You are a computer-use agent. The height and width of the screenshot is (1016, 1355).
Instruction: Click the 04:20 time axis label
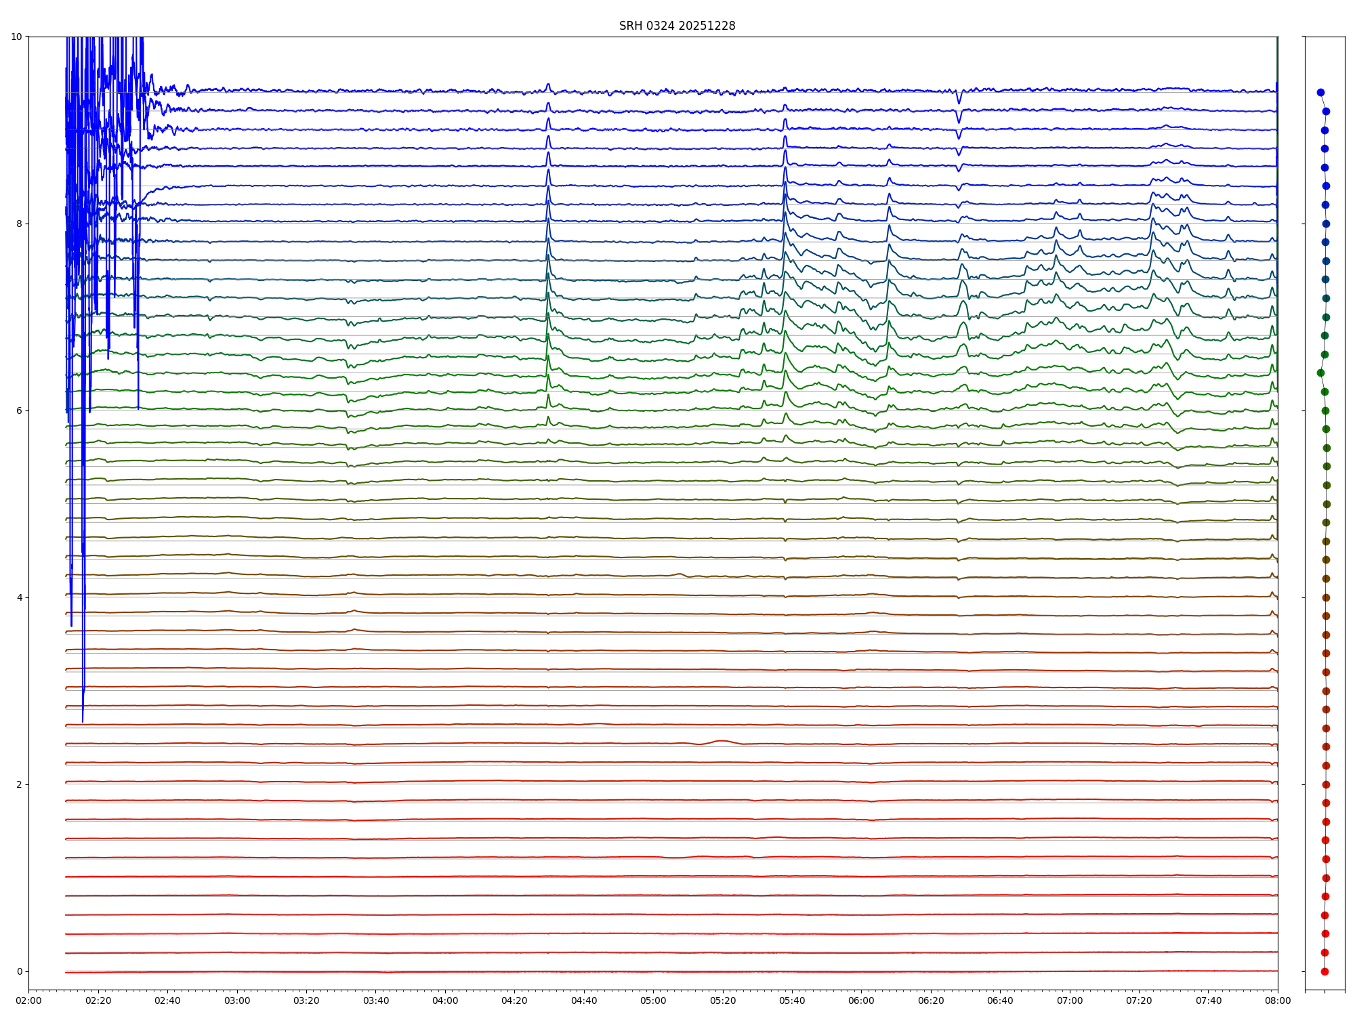click(514, 1001)
